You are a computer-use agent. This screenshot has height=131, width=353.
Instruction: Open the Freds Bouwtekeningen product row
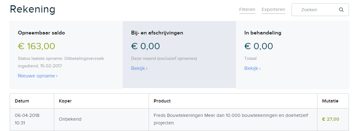(179, 119)
